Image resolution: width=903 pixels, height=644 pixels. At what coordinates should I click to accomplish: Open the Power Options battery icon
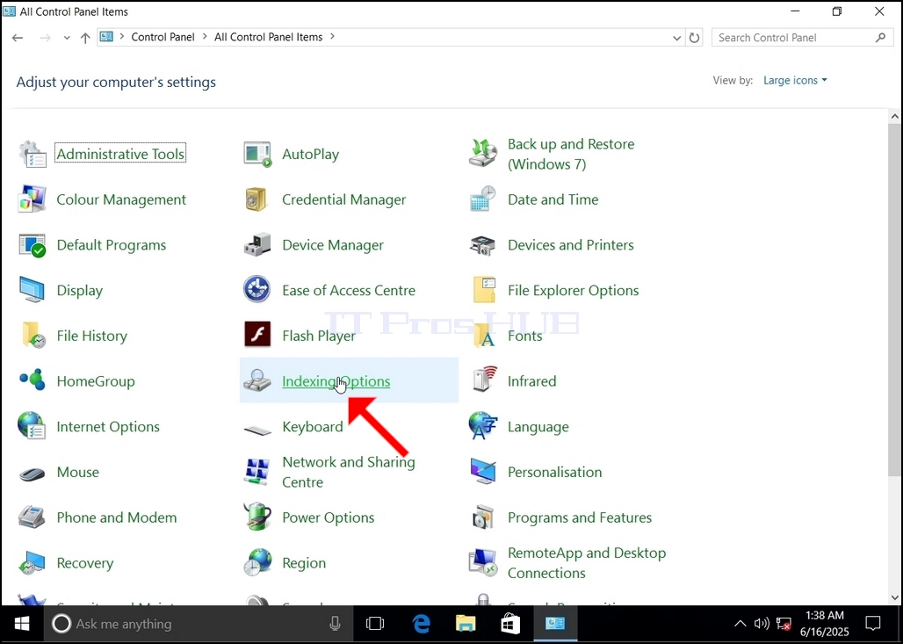pyautogui.click(x=257, y=517)
